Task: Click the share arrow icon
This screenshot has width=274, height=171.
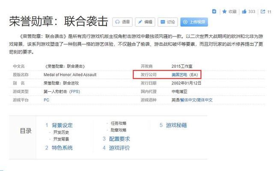Action: point(263,12)
